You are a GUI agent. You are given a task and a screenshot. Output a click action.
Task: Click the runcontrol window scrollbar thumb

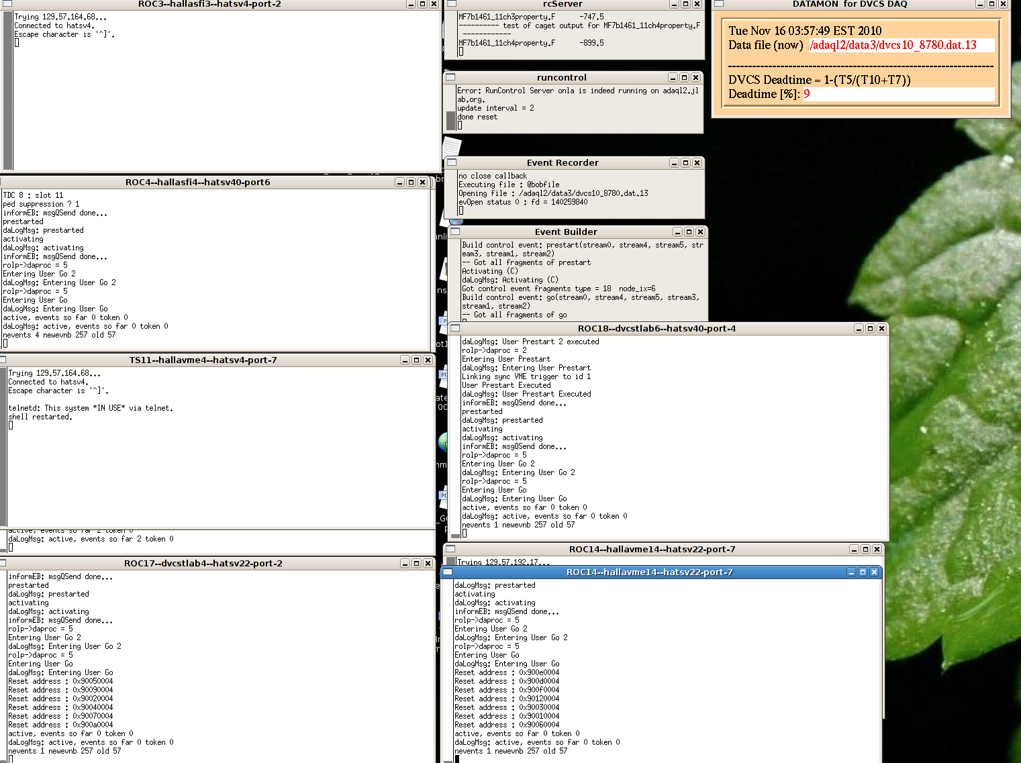(x=451, y=120)
